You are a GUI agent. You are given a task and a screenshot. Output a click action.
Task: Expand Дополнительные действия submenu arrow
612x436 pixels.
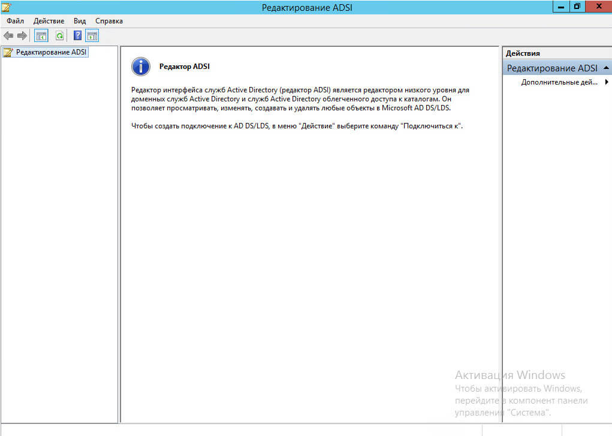point(607,82)
